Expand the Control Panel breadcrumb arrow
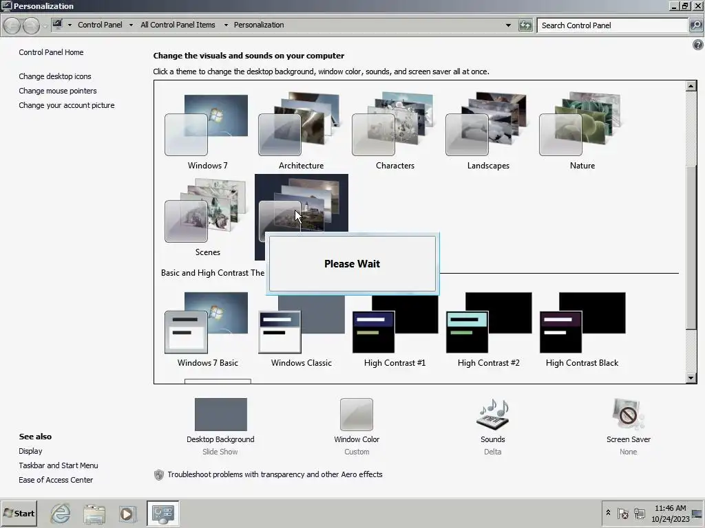The height and width of the screenshot is (528, 705). 131,25
